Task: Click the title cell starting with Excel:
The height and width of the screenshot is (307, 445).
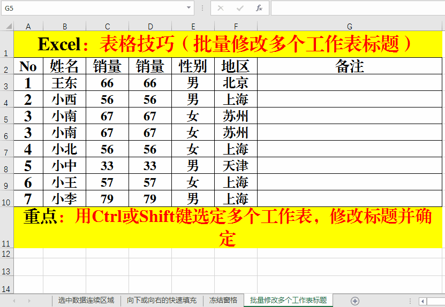Action: (228, 44)
